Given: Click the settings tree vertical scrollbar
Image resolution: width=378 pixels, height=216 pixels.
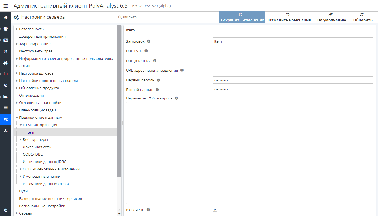Looking at the screenshot, I should (119, 101).
